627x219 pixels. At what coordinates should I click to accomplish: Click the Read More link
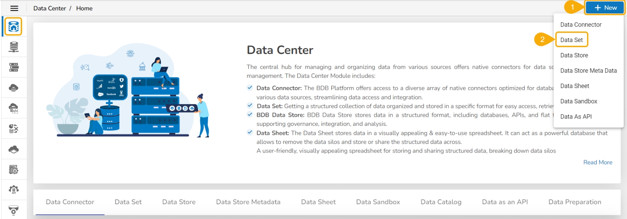(x=598, y=162)
